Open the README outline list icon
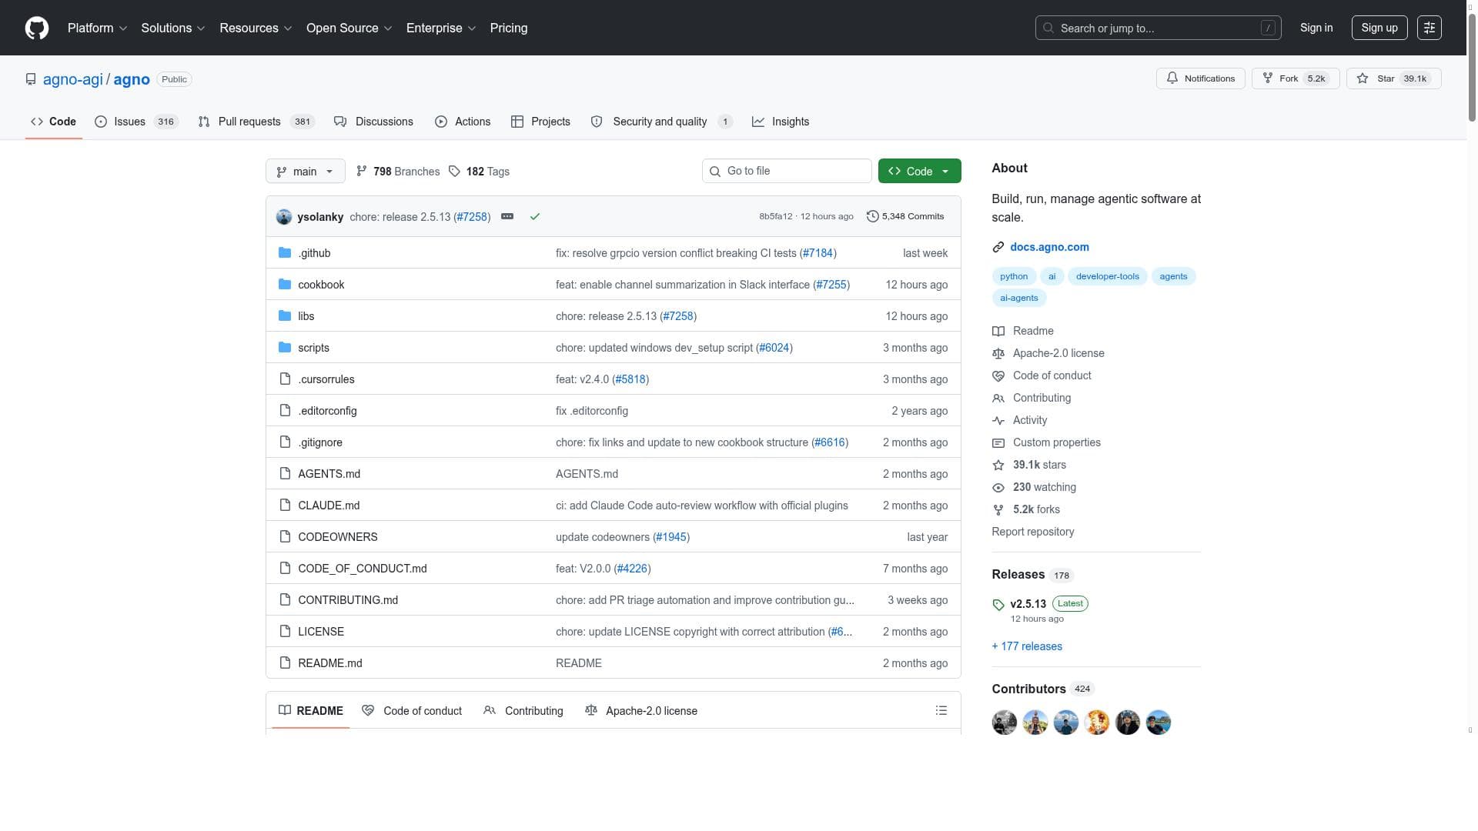Image resolution: width=1478 pixels, height=831 pixels. (x=941, y=711)
